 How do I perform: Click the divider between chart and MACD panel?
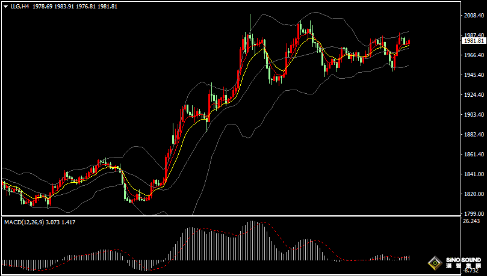(x=229, y=216)
